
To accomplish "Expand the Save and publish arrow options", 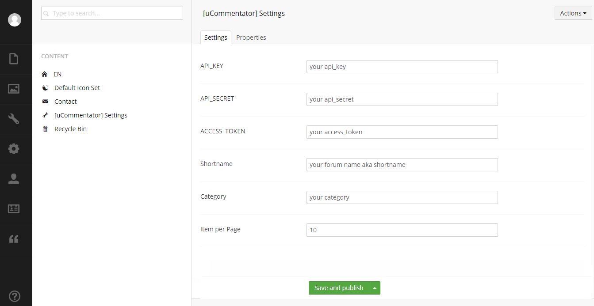I will [x=375, y=288].
